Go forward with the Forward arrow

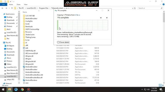point(6,8)
